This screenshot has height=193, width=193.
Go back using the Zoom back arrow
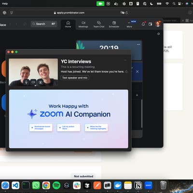[x=11, y=24]
